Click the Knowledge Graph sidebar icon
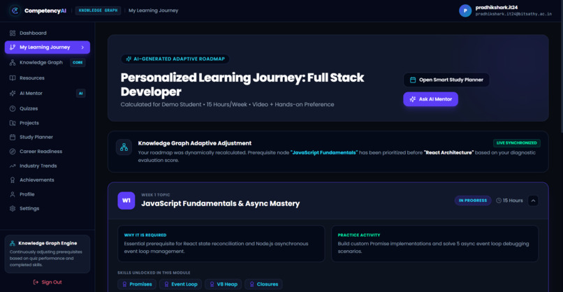Viewport: 563px width, 292px height. [x=13, y=62]
